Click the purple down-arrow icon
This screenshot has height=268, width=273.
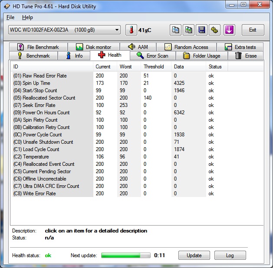coord(229,30)
